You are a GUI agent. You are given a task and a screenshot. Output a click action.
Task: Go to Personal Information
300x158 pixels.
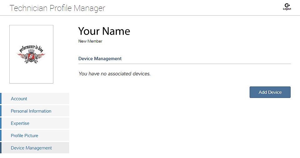pos(31,111)
